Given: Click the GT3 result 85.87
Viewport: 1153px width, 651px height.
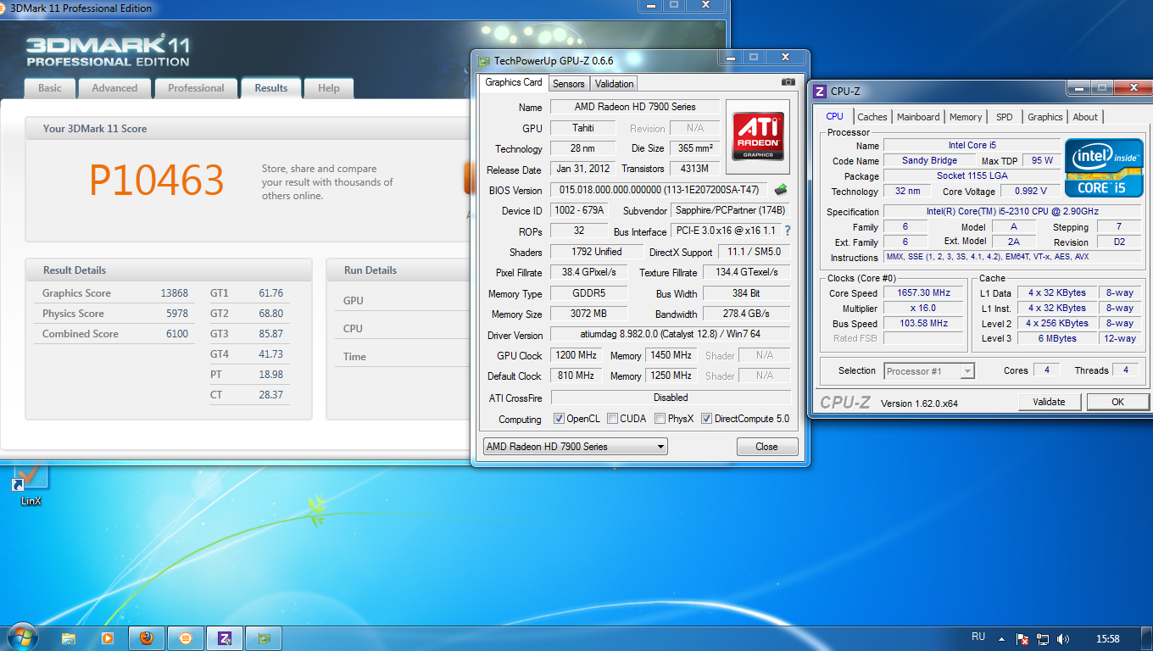Looking at the screenshot, I should coord(270,334).
